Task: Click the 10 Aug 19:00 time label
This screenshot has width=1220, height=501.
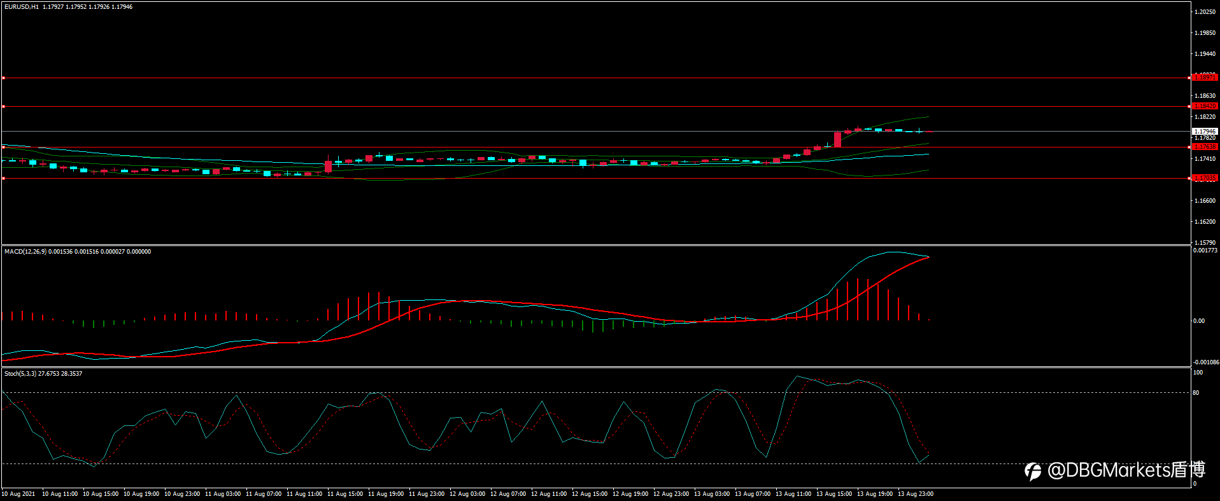Action: click(141, 494)
